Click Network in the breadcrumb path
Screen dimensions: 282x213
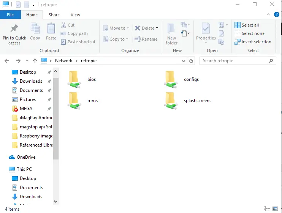[64, 61]
